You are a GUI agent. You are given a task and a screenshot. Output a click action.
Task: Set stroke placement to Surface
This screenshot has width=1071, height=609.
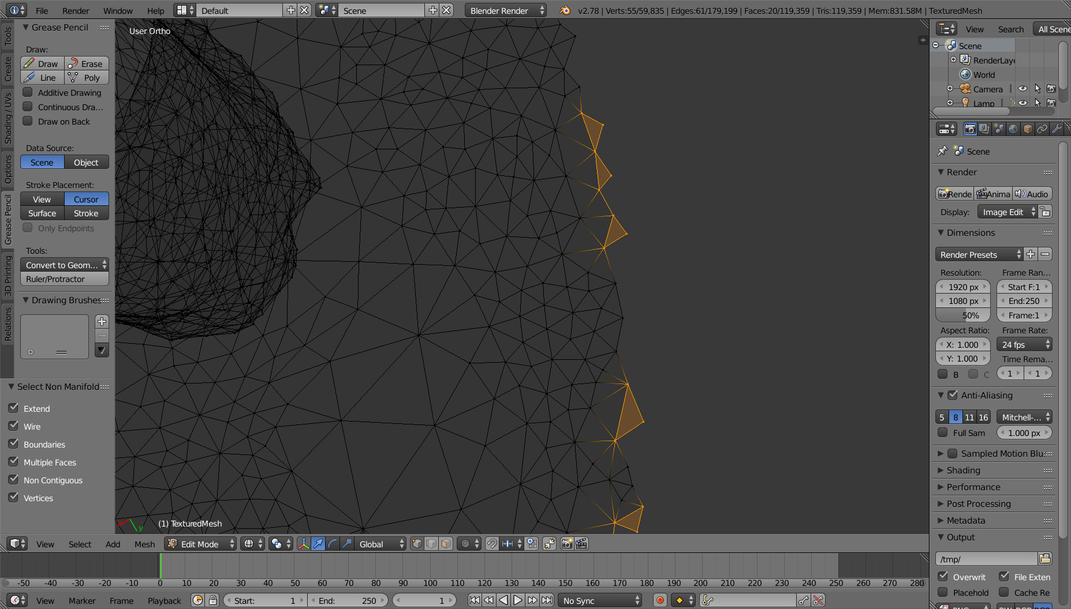click(x=42, y=213)
